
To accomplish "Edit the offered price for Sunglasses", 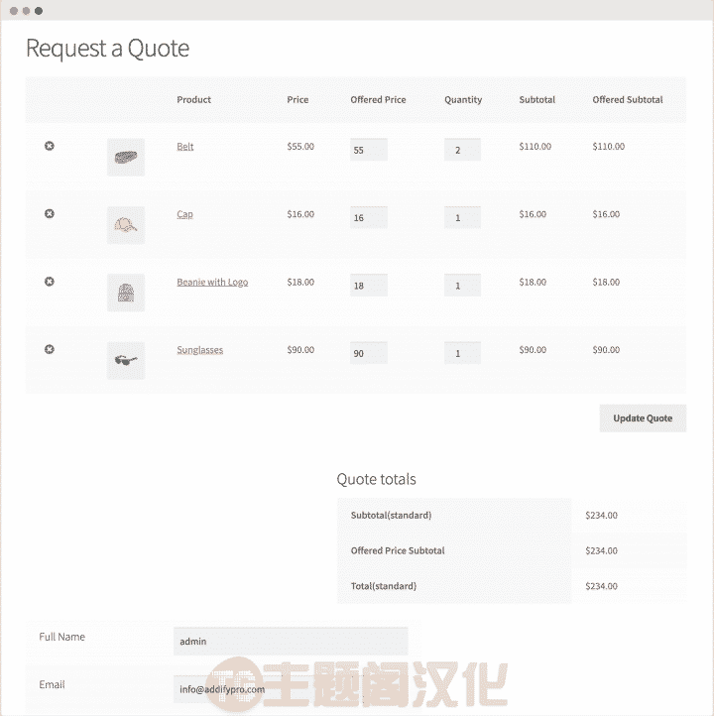I will (x=369, y=353).
